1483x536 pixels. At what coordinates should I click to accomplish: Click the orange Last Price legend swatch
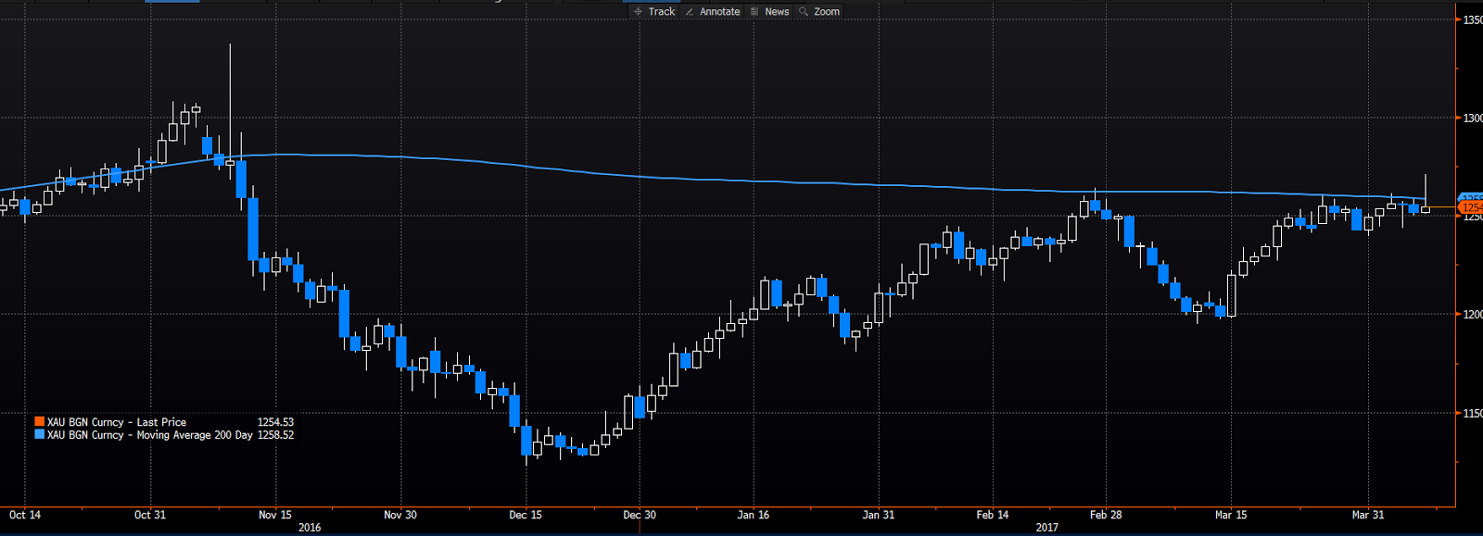(40, 421)
